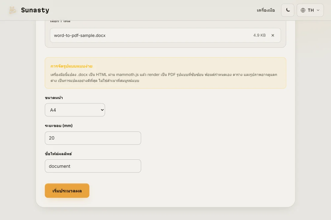
Task: Open the A4 page size dropdown
Action: [75, 110]
